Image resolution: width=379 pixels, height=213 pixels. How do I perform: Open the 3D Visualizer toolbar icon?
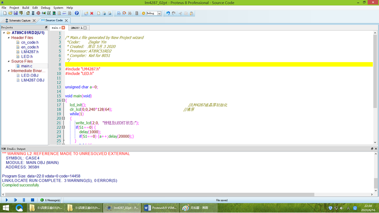pos(44,13)
